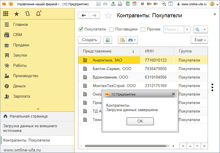Go back with the left arrow button

pyautogui.click(x=84, y=15)
